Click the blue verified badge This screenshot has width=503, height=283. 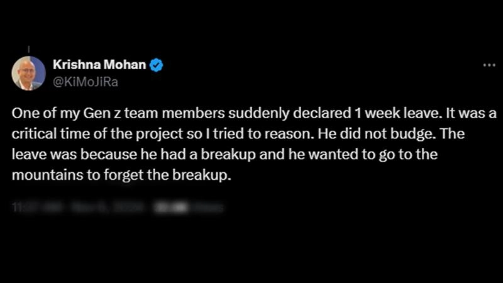(156, 65)
